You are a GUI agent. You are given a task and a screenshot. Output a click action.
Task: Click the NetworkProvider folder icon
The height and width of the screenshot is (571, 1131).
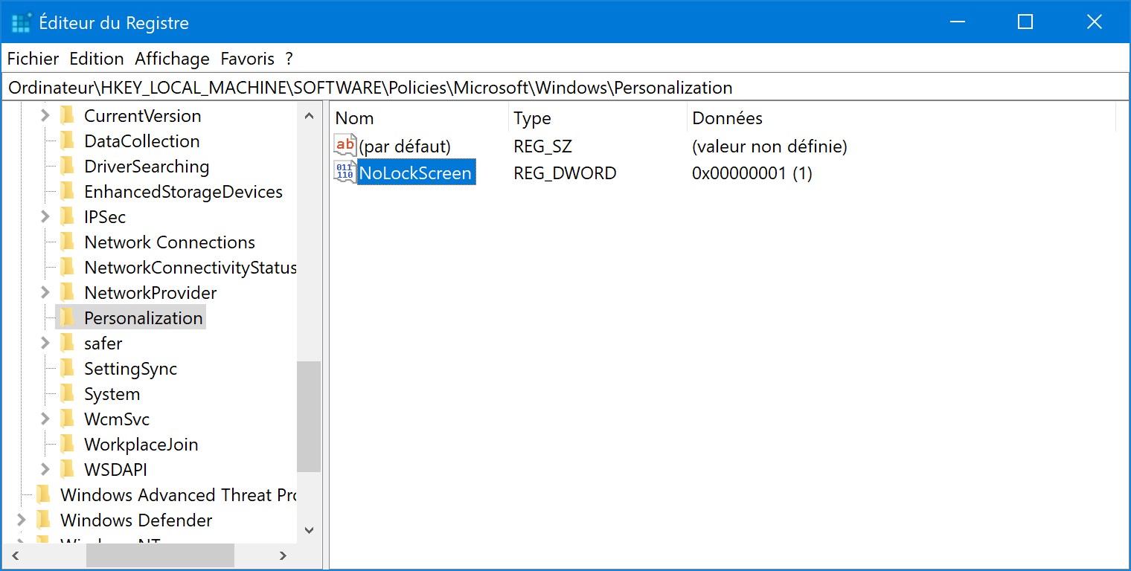coord(67,292)
